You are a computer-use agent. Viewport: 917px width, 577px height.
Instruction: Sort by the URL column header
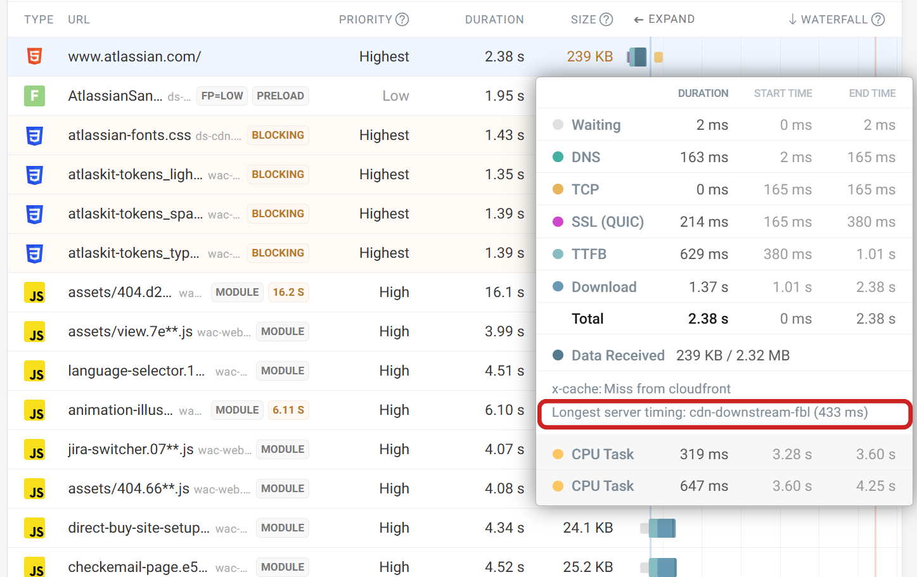(79, 20)
